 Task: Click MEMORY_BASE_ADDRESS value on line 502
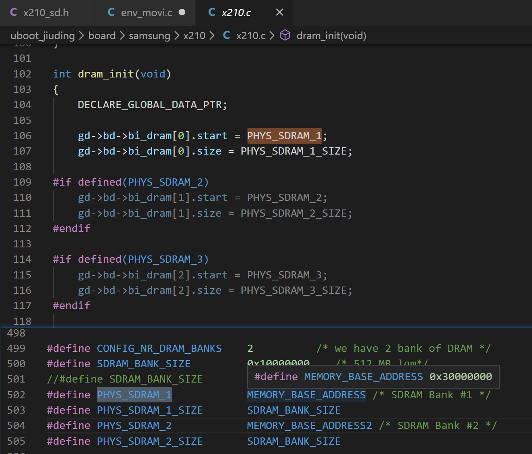click(x=306, y=395)
